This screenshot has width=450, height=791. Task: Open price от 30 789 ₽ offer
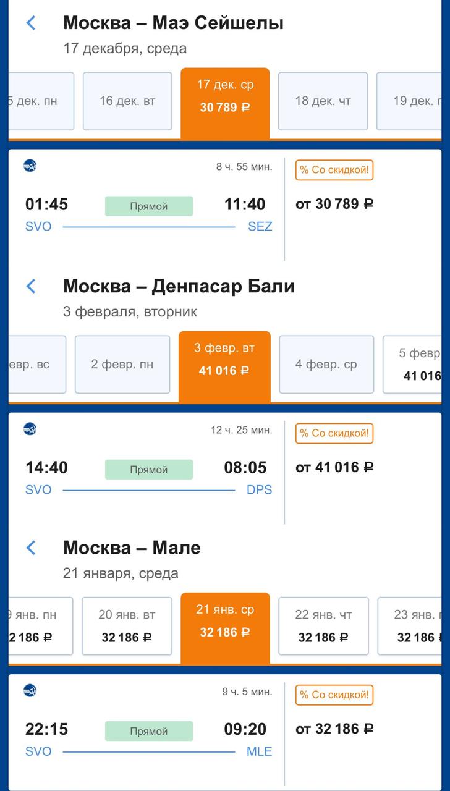[334, 204]
